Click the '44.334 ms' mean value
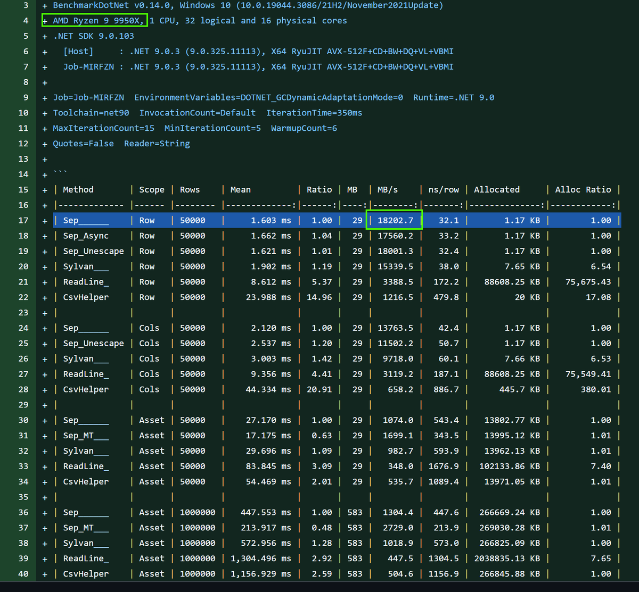Screen dimensions: 639x592 pos(268,389)
